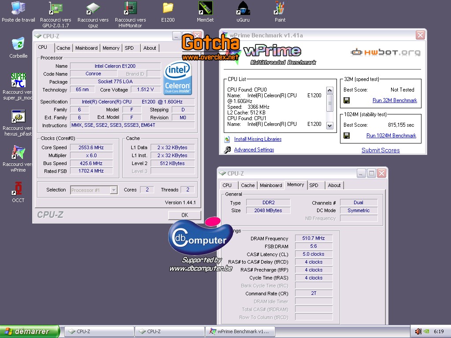Click the HWBOT.org logo in wPrime
Viewport: 451px width, 338px height.
pyautogui.click(x=385, y=52)
